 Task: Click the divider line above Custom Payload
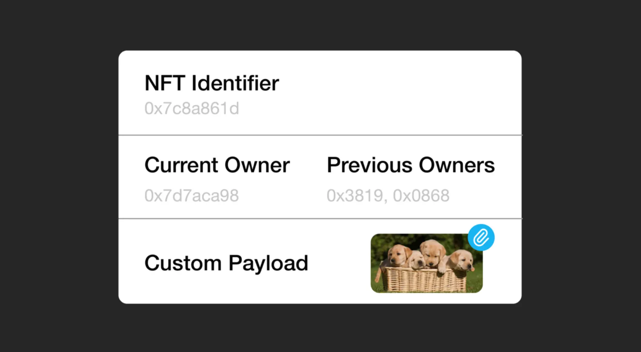coord(320,218)
